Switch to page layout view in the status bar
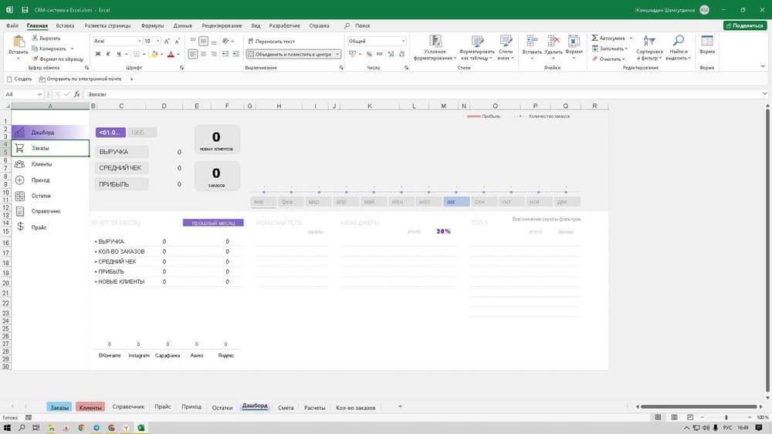Image resolution: width=772 pixels, height=434 pixels. coord(674,417)
